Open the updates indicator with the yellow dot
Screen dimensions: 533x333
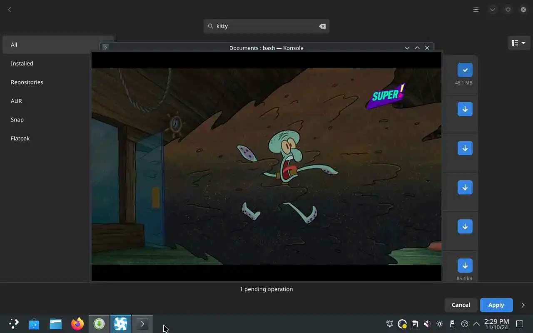coord(402,324)
